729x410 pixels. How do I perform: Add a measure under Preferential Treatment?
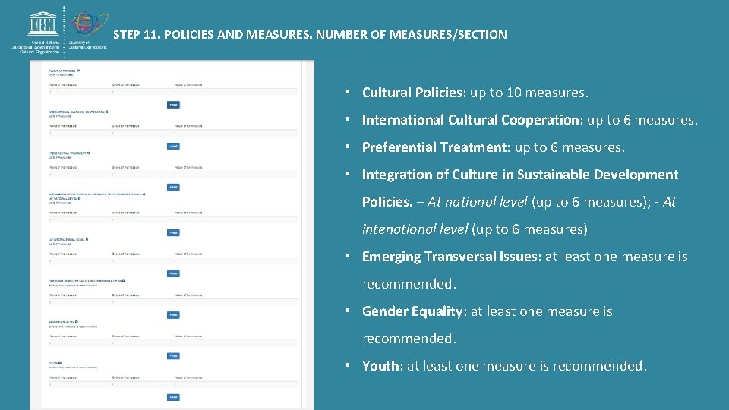(x=173, y=187)
